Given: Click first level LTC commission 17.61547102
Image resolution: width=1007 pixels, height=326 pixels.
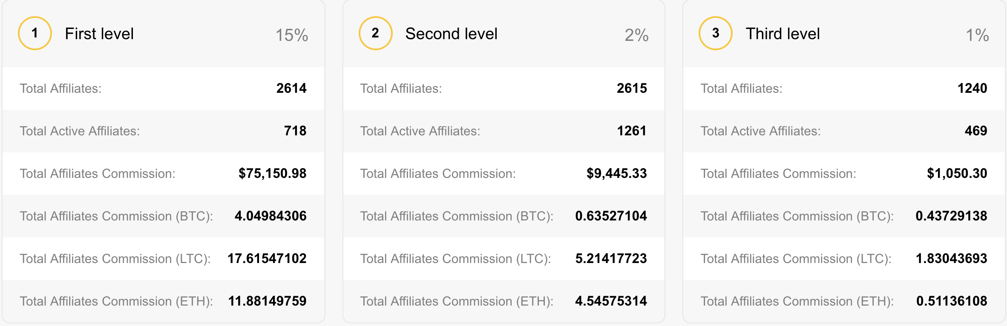Looking at the screenshot, I should pyautogui.click(x=267, y=258).
